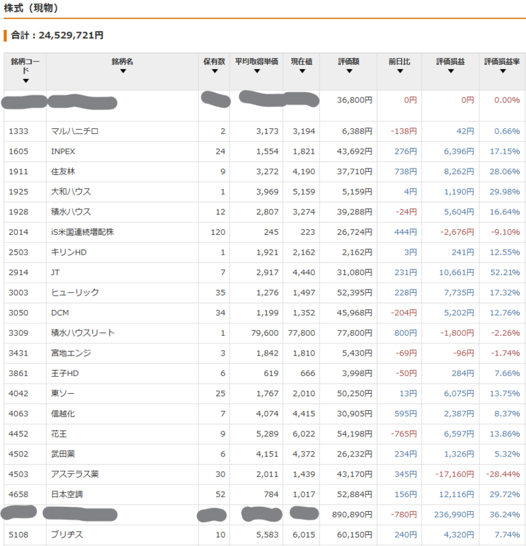The width and height of the screenshot is (526, 546).
Task: Click 現在値 cell 77,800
Action: (301, 333)
